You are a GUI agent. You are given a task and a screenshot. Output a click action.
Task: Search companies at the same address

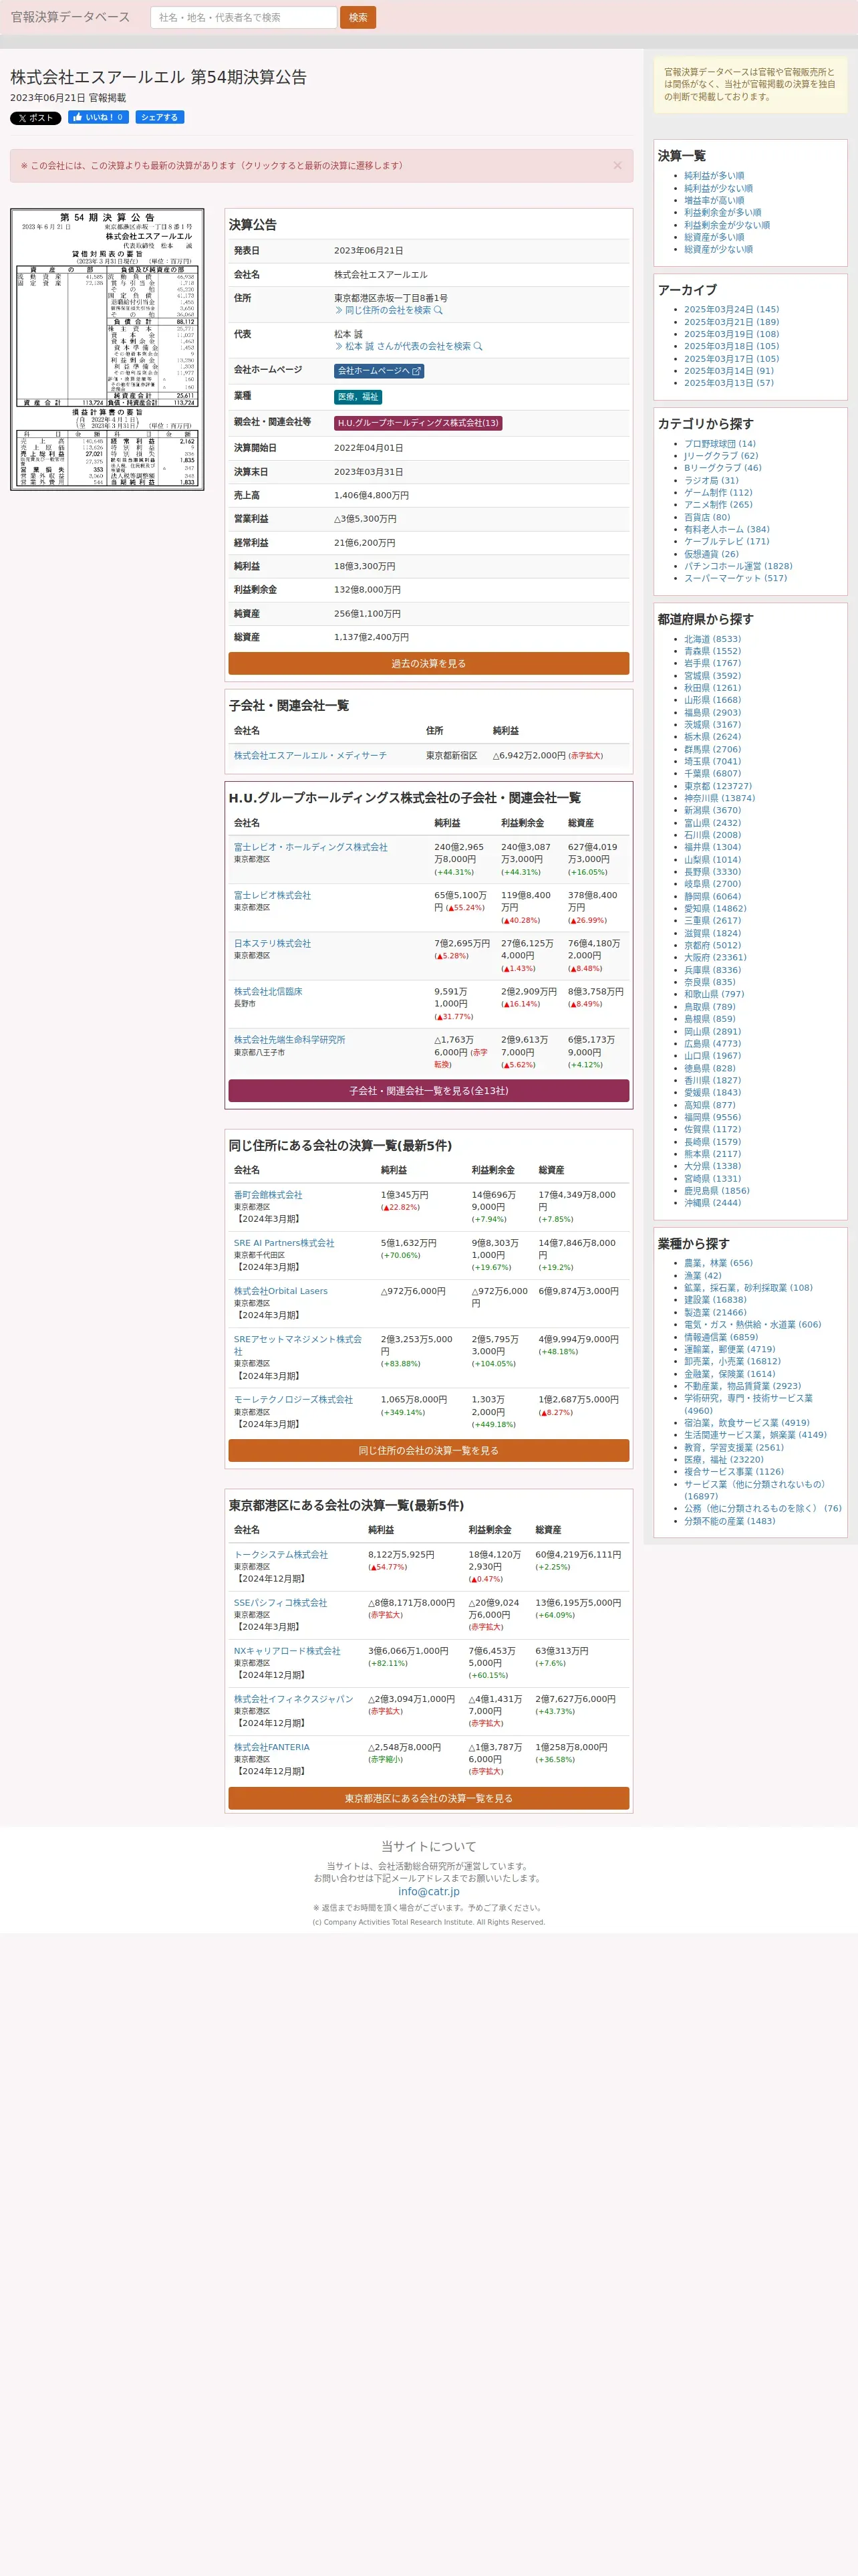pos(388,310)
